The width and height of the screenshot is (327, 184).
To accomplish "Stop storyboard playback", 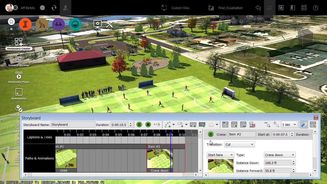I will pos(148,125).
